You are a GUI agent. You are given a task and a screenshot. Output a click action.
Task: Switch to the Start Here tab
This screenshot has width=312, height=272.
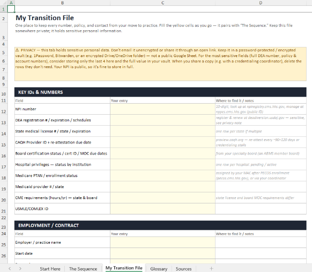[50, 269]
